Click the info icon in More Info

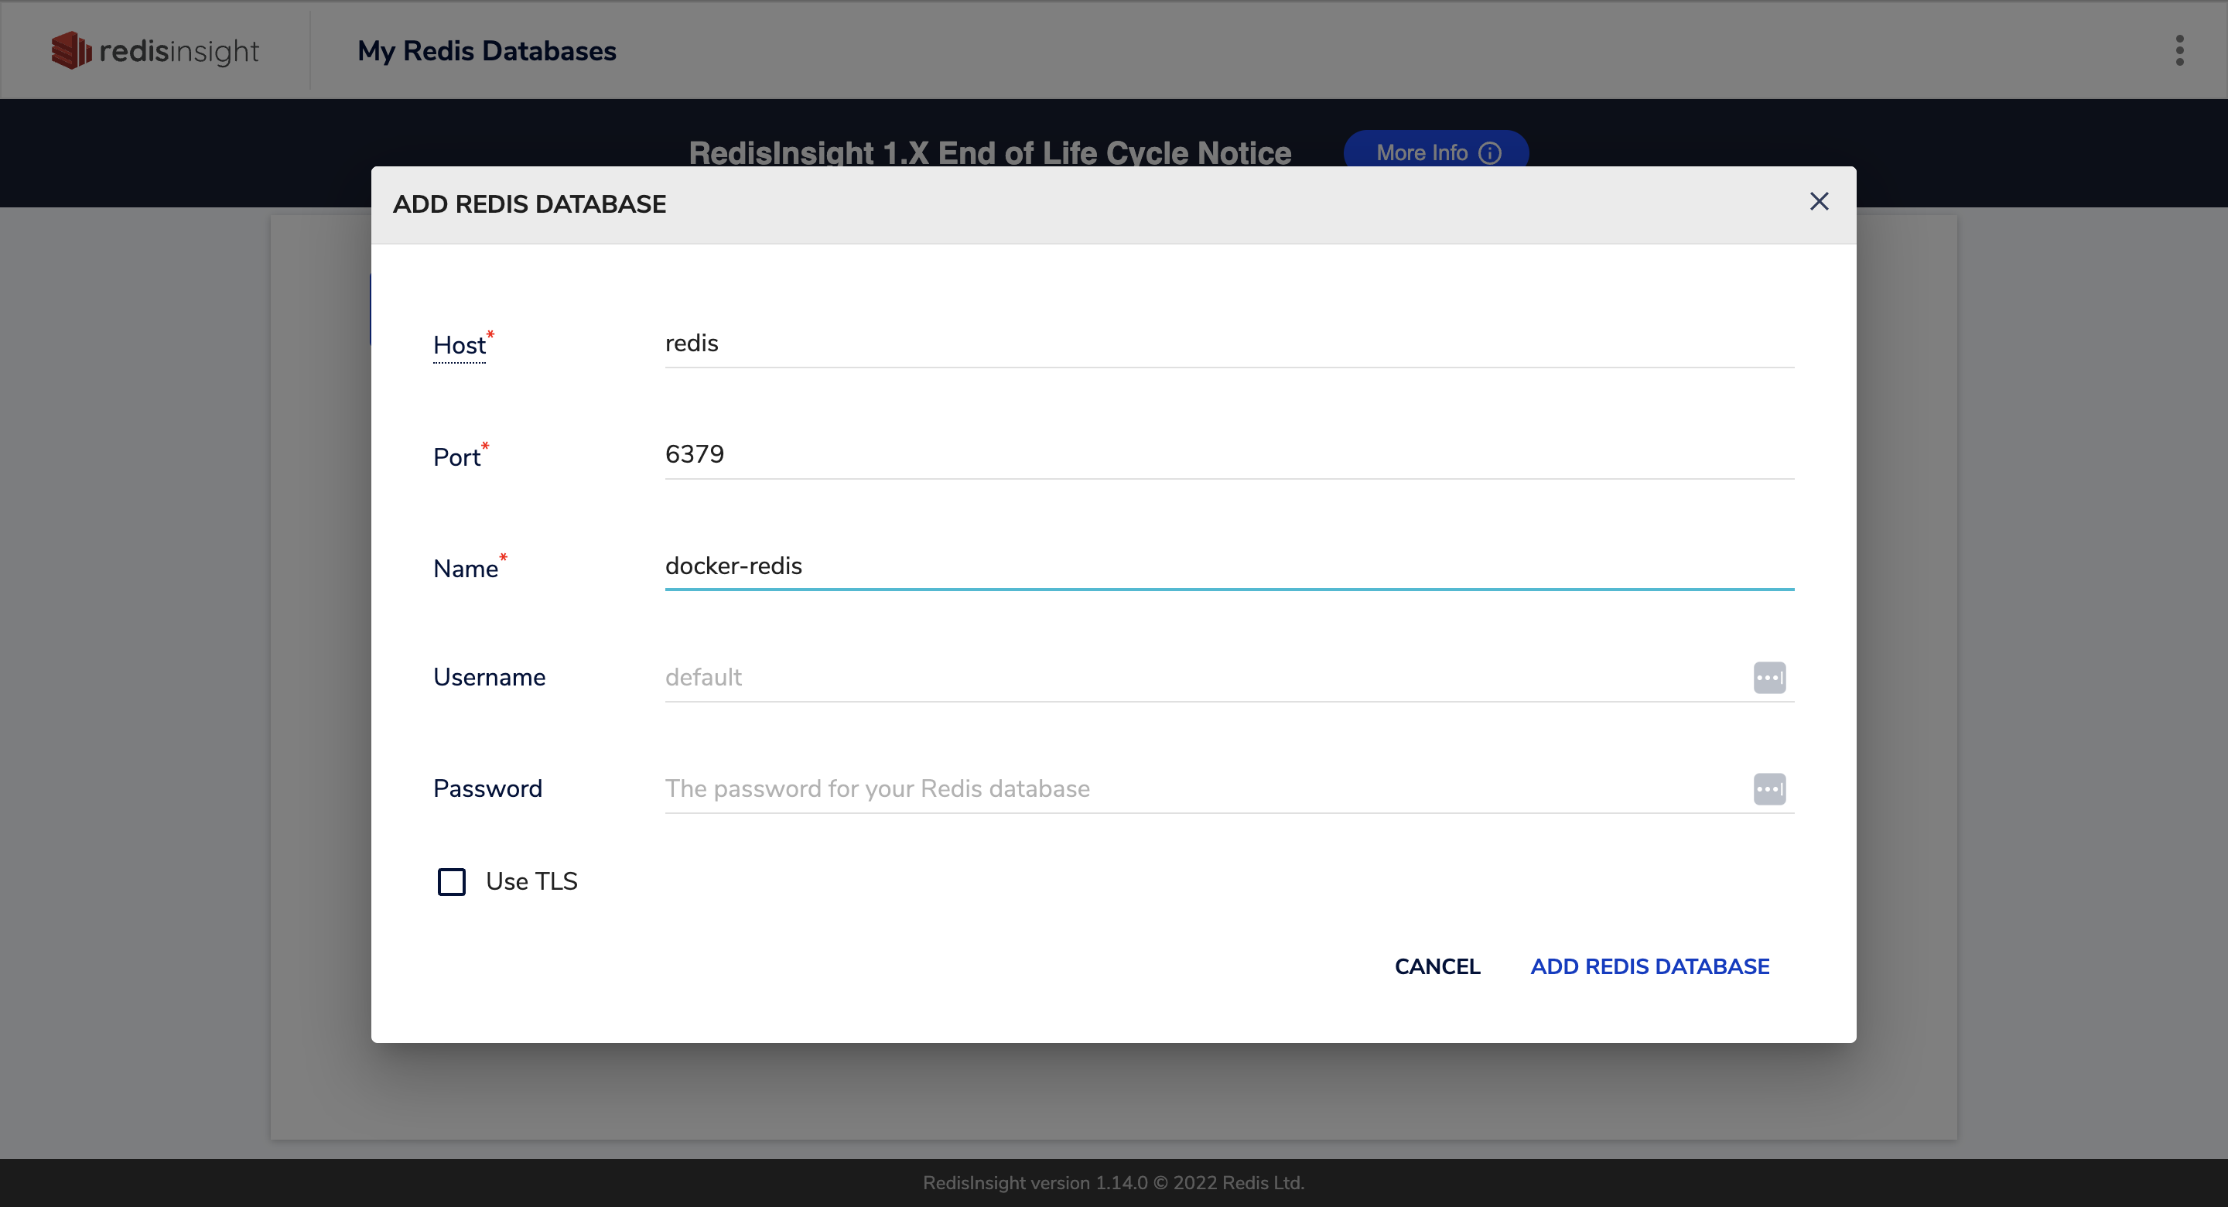coord(1490,152)
